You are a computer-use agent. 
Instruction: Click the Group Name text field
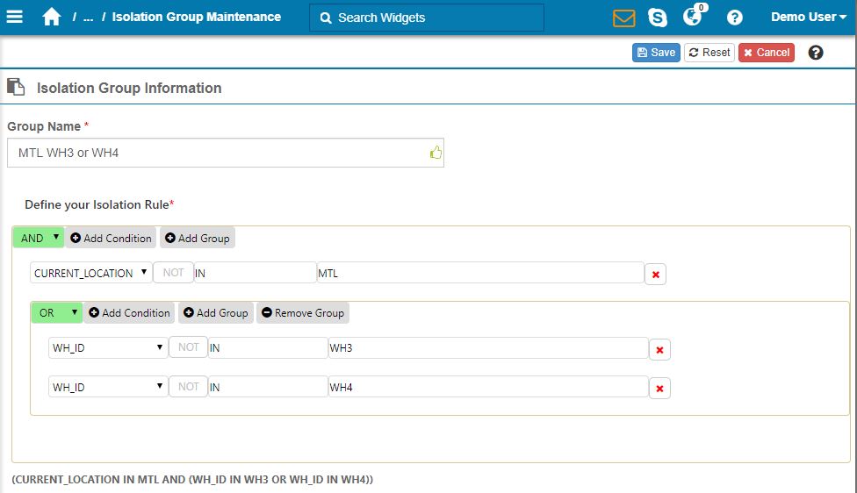[x=220, y=153]
